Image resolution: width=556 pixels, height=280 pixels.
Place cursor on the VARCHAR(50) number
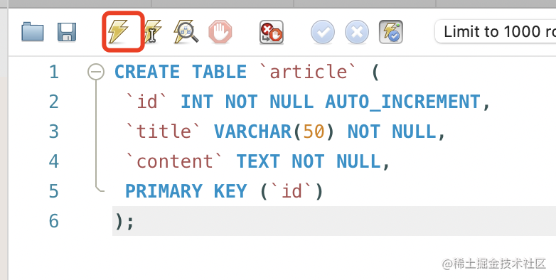point(314,132)
